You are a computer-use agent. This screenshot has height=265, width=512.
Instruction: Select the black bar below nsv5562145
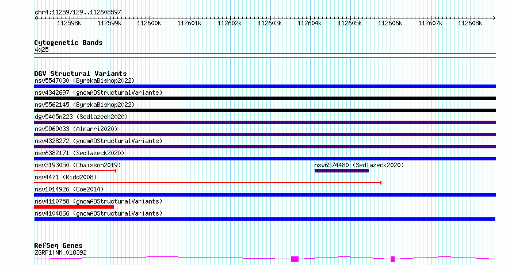(x=265, y=110)
